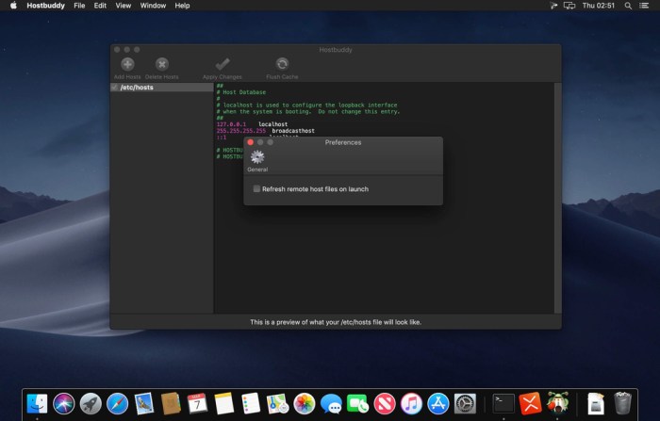
Task: Click inside the hosts file preview text area
Action: point(377,254)
